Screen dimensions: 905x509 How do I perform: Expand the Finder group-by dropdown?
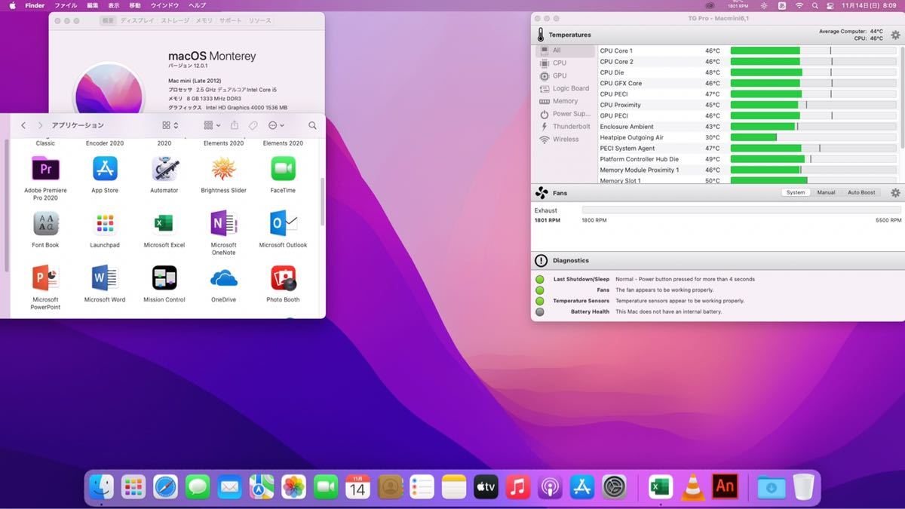213,125
